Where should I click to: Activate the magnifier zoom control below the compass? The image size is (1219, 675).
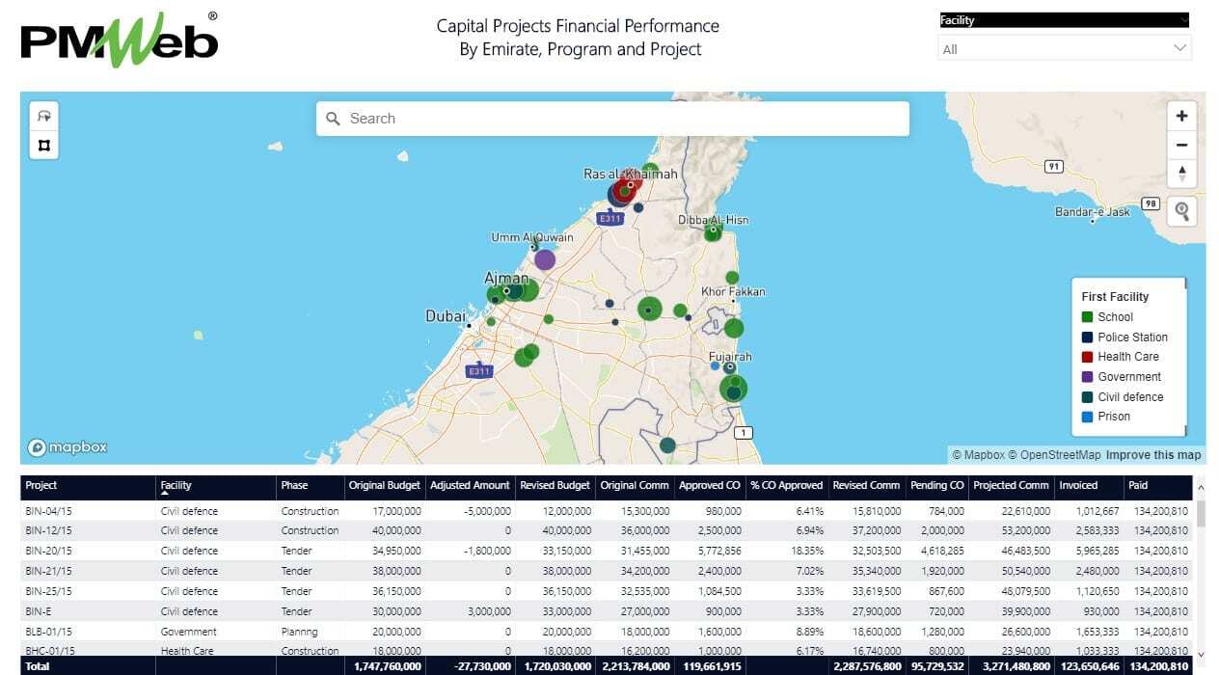click(1181, 211)
